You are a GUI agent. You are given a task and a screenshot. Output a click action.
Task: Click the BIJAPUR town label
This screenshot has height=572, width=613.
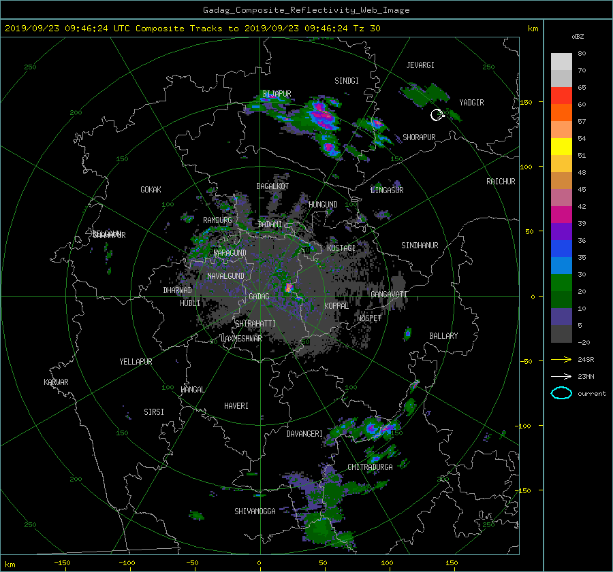point(277,94)
